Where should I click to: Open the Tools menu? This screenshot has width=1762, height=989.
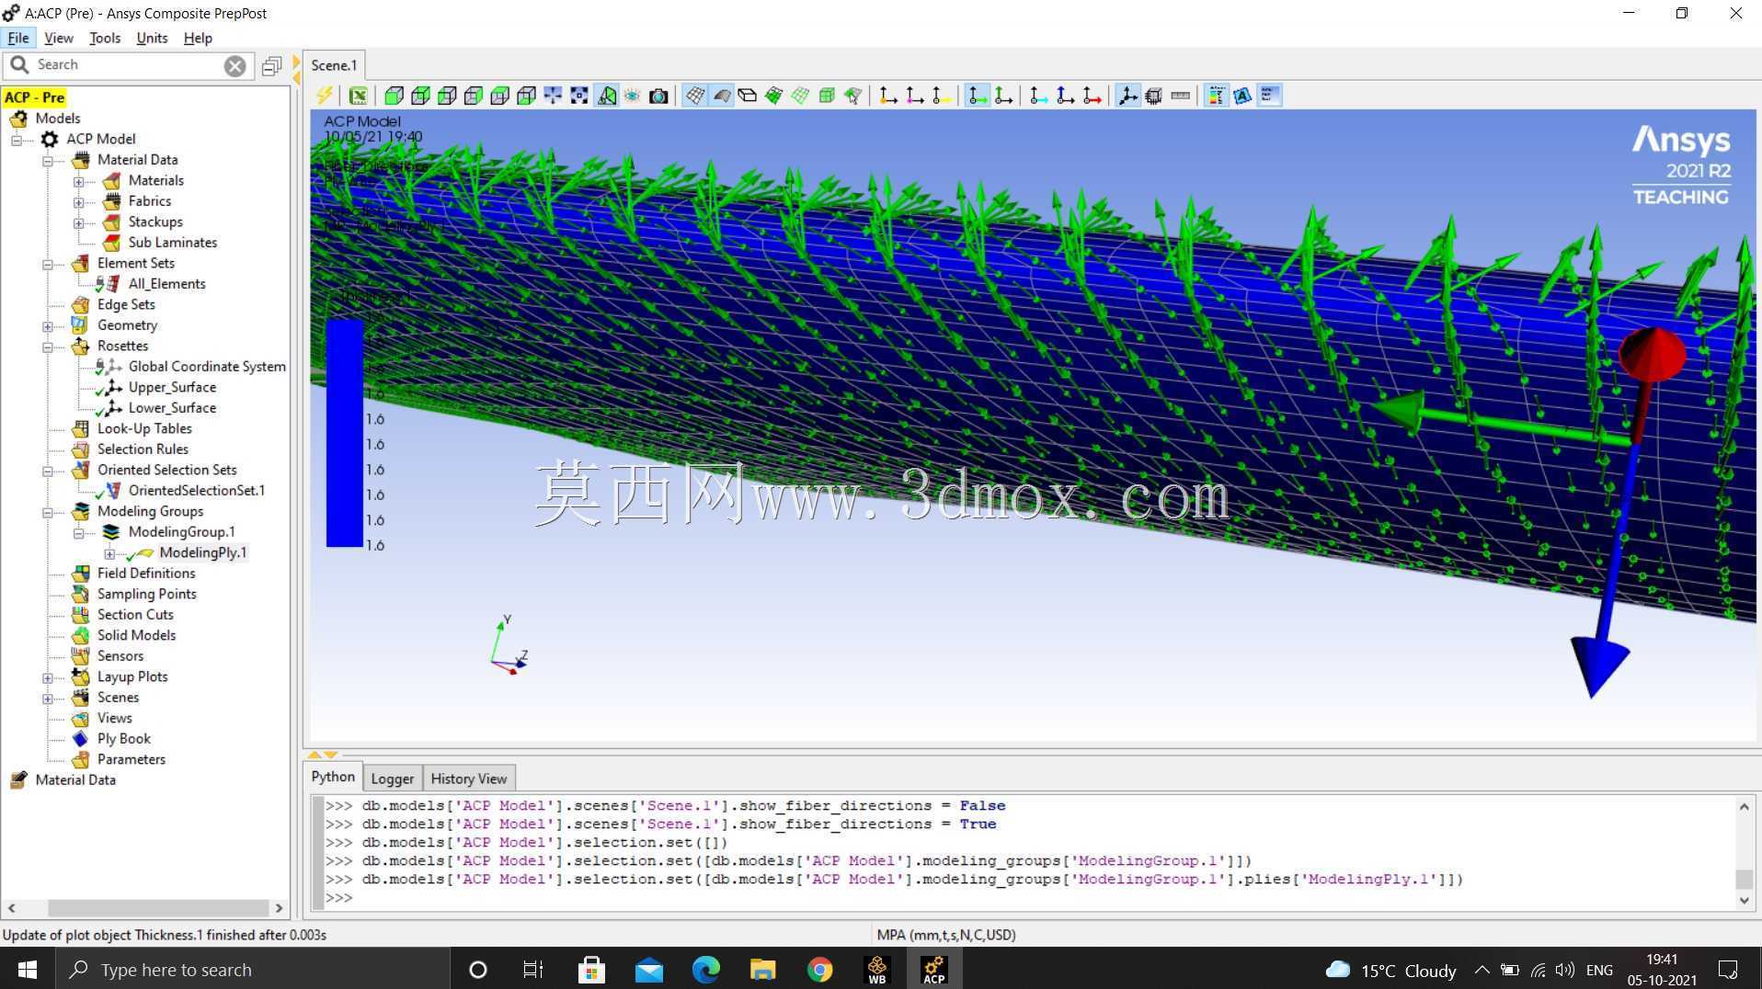coord(105,38)
